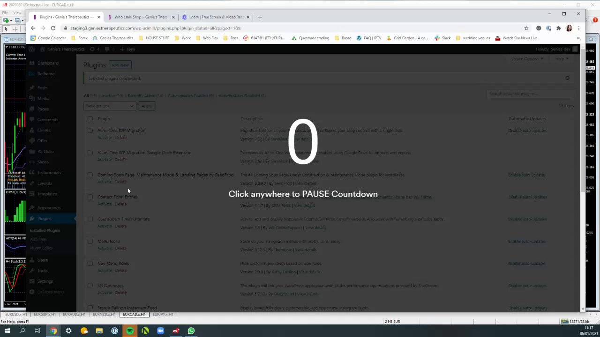
Task: Open Task View on the taskbar
Action: [37, 331]
